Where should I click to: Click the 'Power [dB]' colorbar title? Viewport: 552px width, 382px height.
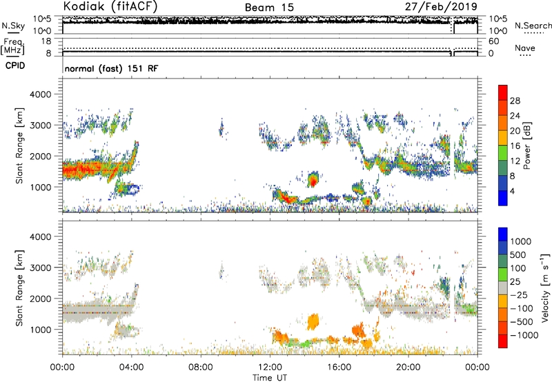click(526, 145)
